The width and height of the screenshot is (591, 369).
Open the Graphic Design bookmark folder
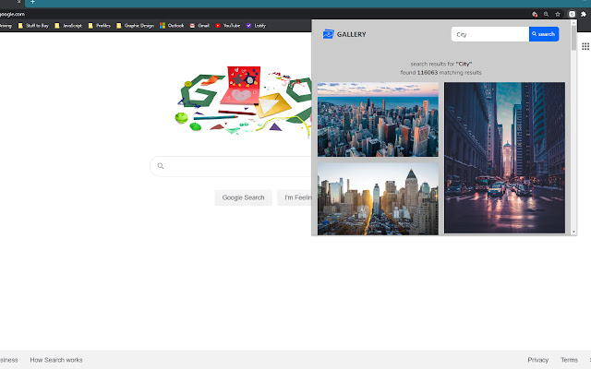coord(135,26)
